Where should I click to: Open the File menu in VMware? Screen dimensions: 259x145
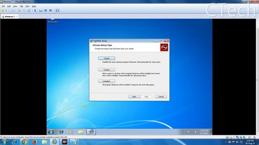tap(3, 6)
